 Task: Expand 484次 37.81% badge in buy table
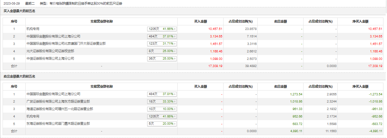point(162,36)
